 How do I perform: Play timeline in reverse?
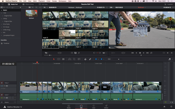coord(136,53)
